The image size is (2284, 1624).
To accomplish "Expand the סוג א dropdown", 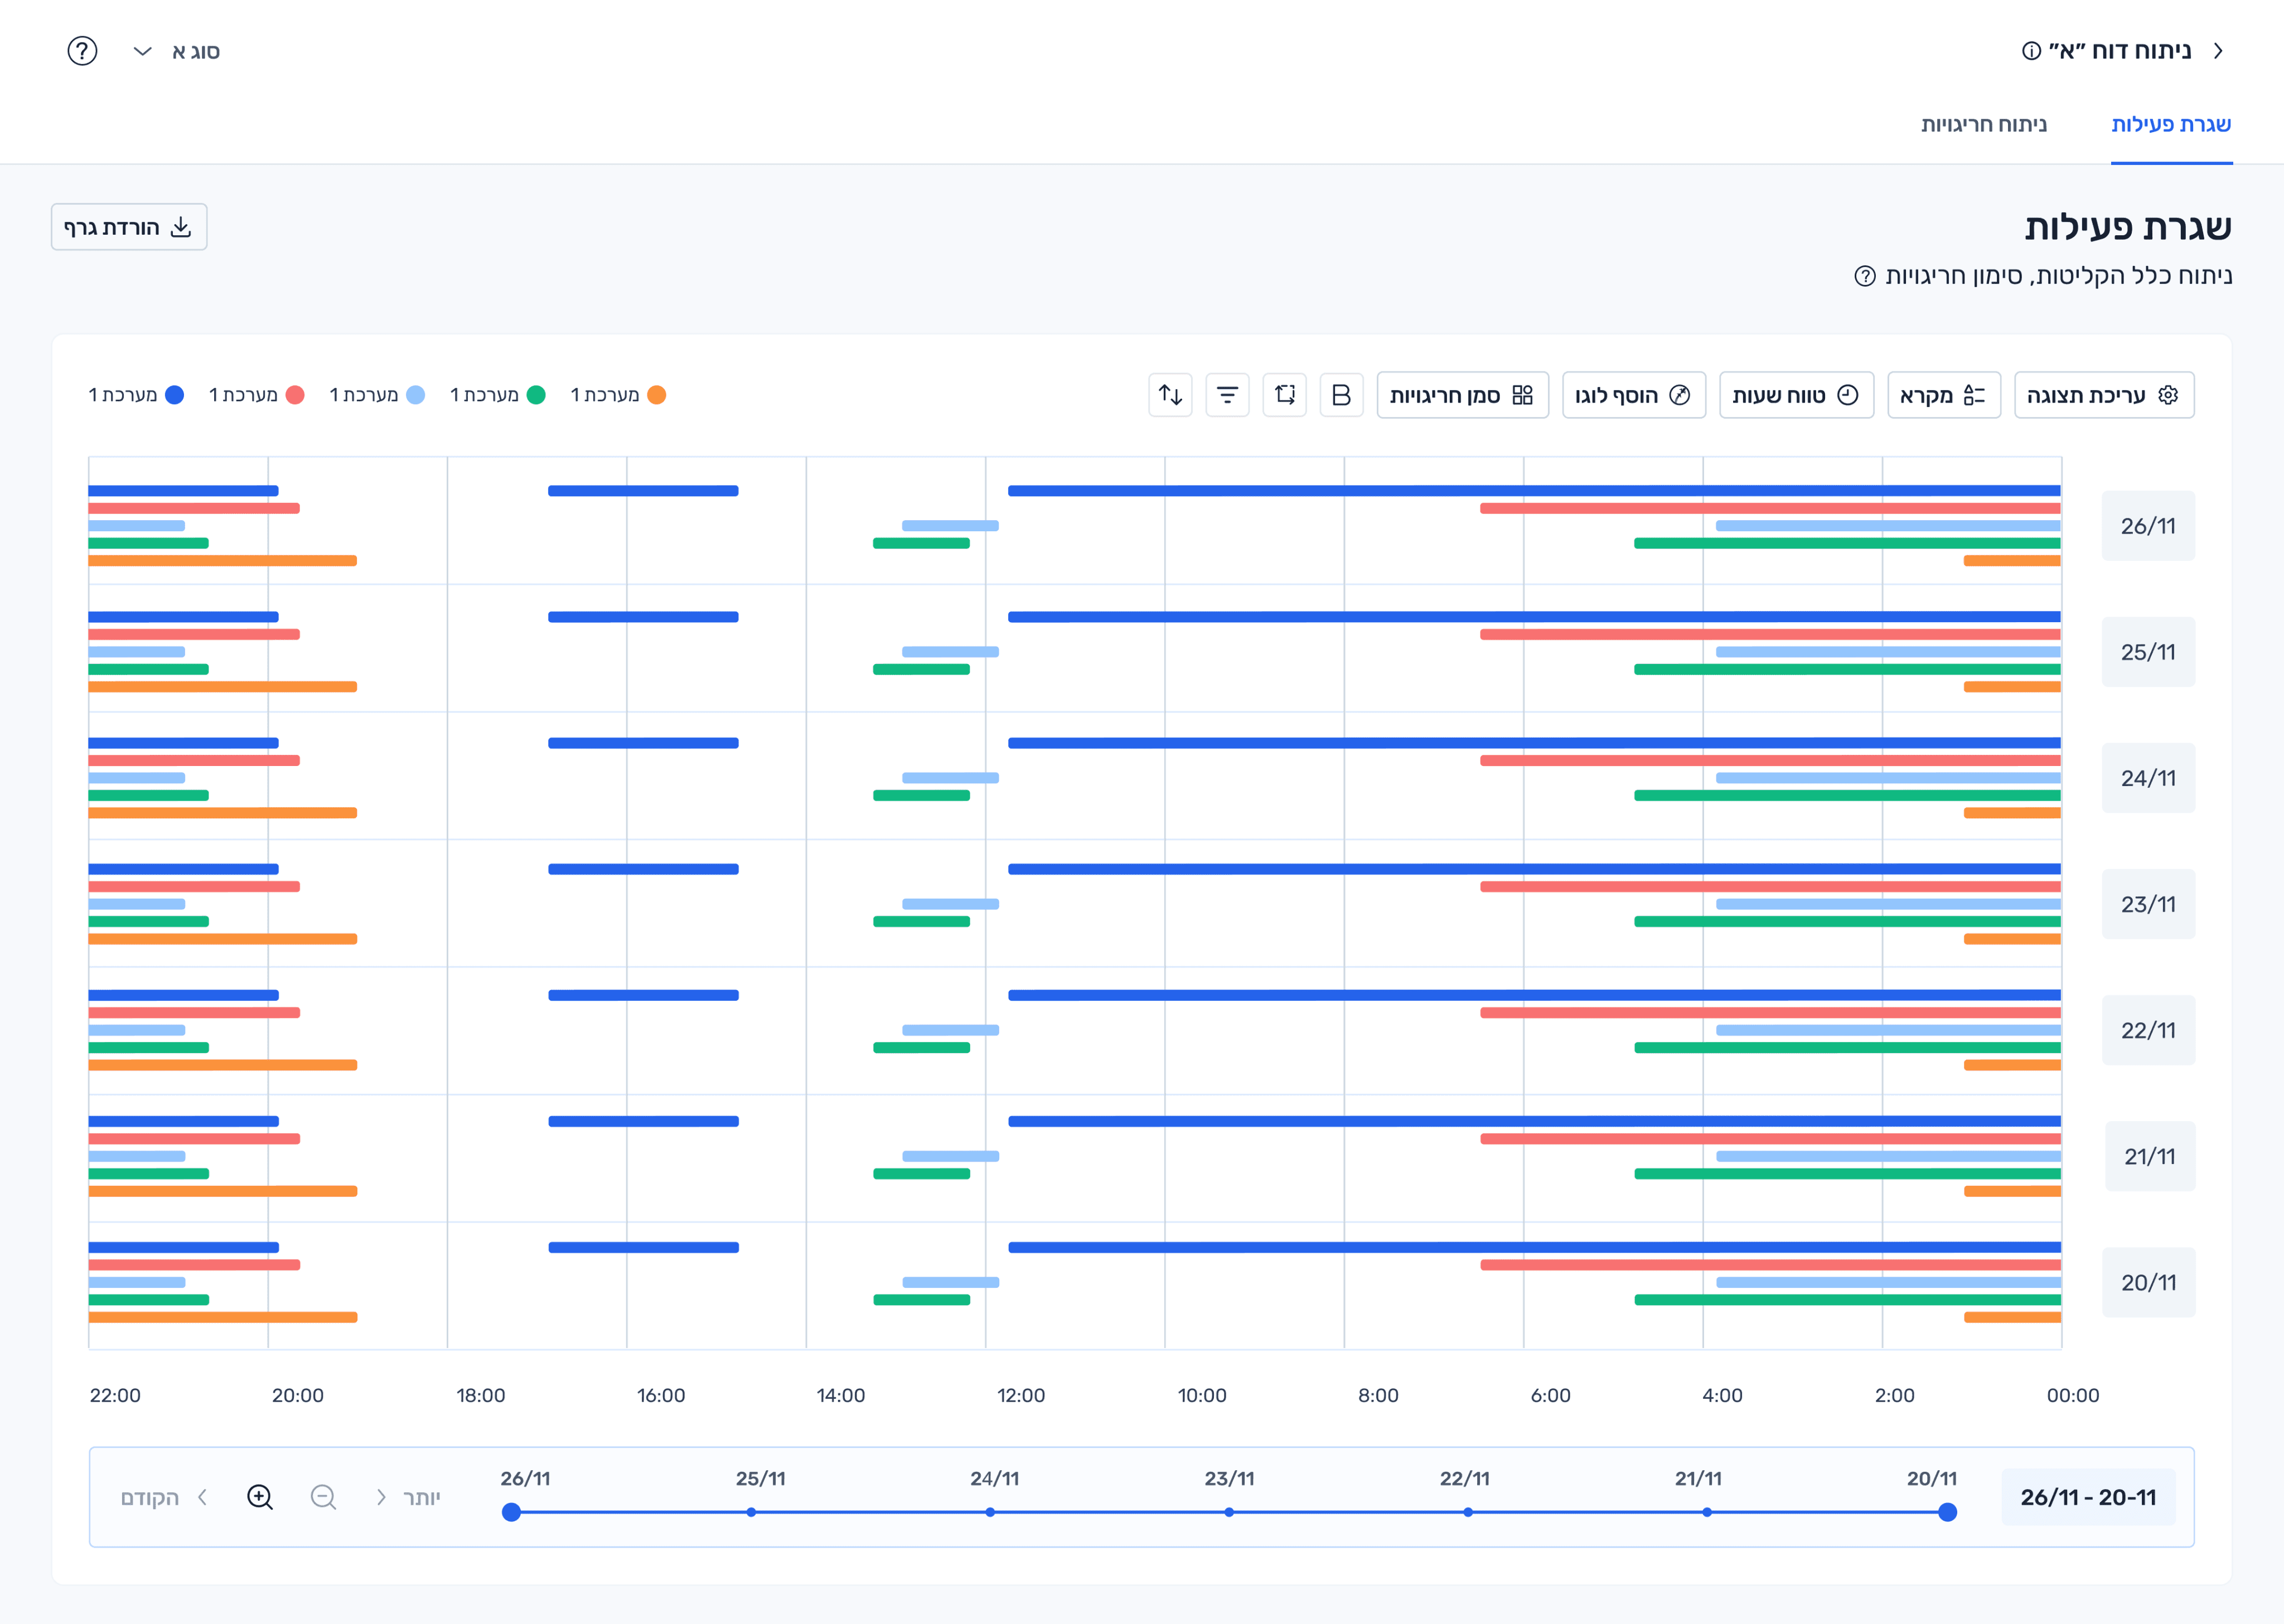I will [176, 51].
